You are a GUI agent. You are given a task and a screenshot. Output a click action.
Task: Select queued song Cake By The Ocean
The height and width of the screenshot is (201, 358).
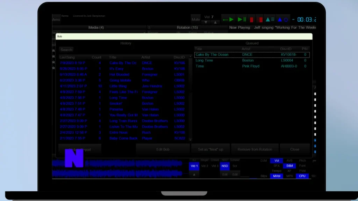(252, 55)
